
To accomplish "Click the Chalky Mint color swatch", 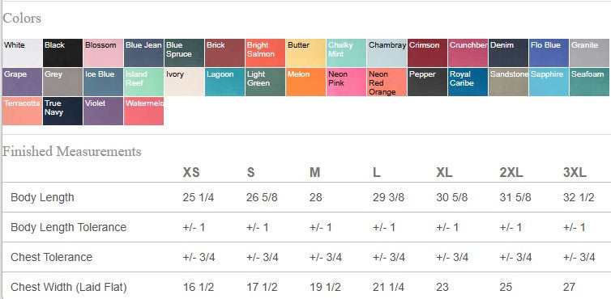I will [x=346, y=53].
